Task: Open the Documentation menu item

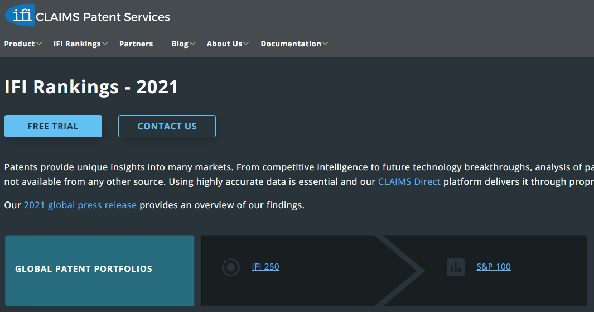Action: (291, 44)
